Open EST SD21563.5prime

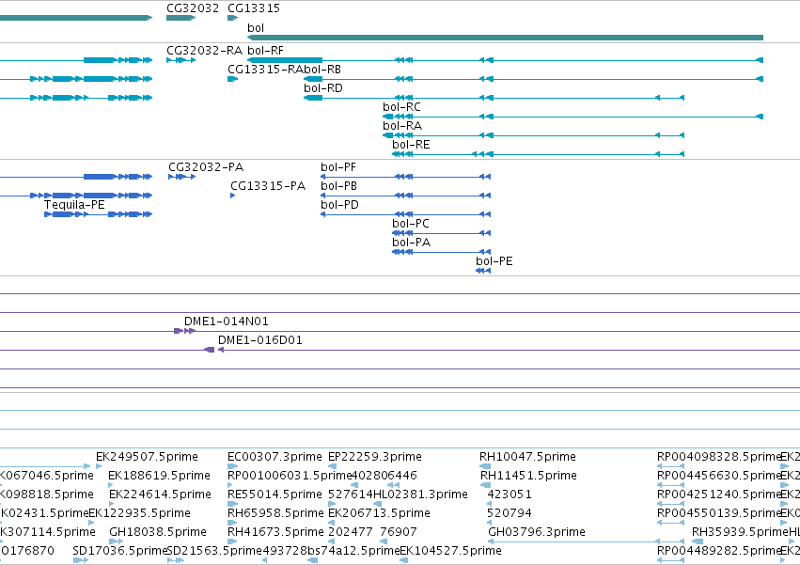[214, 551]
